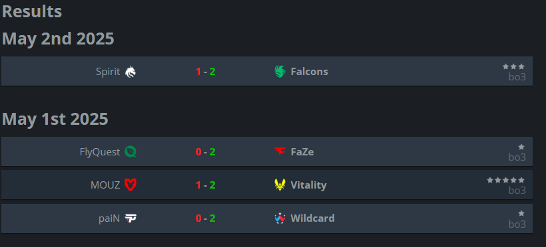The height and width of the screenshot is (247, 546).
Task: Click the green Falcons team logo
Action: click(x=280, y=72)
